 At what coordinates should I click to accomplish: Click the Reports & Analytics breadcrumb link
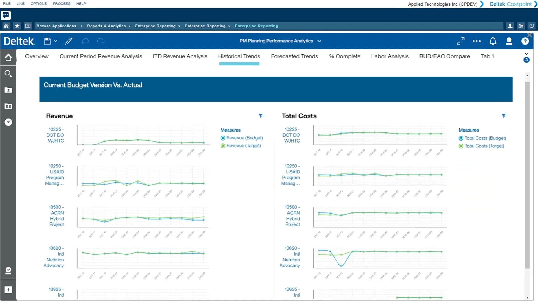106,26
